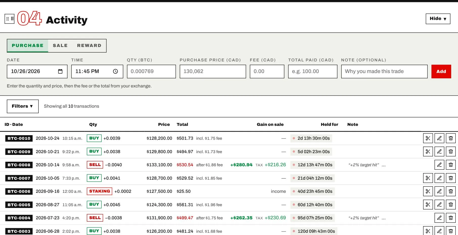Image resolution: width=458 pixels, height=235 pixels.
Task: Open the clock picker in the Time field
Action: pos(116,72)
